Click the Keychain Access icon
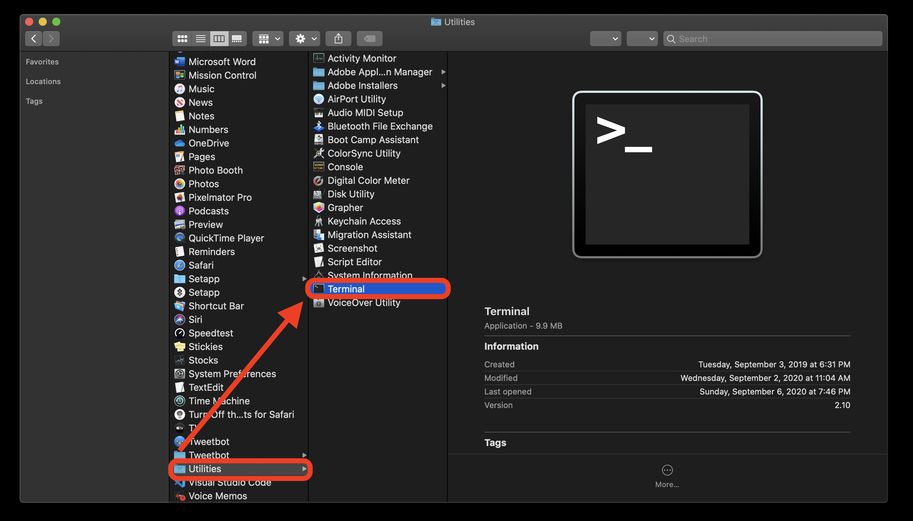Viewport: 913px width, 521px height. (x=318, y=221)
